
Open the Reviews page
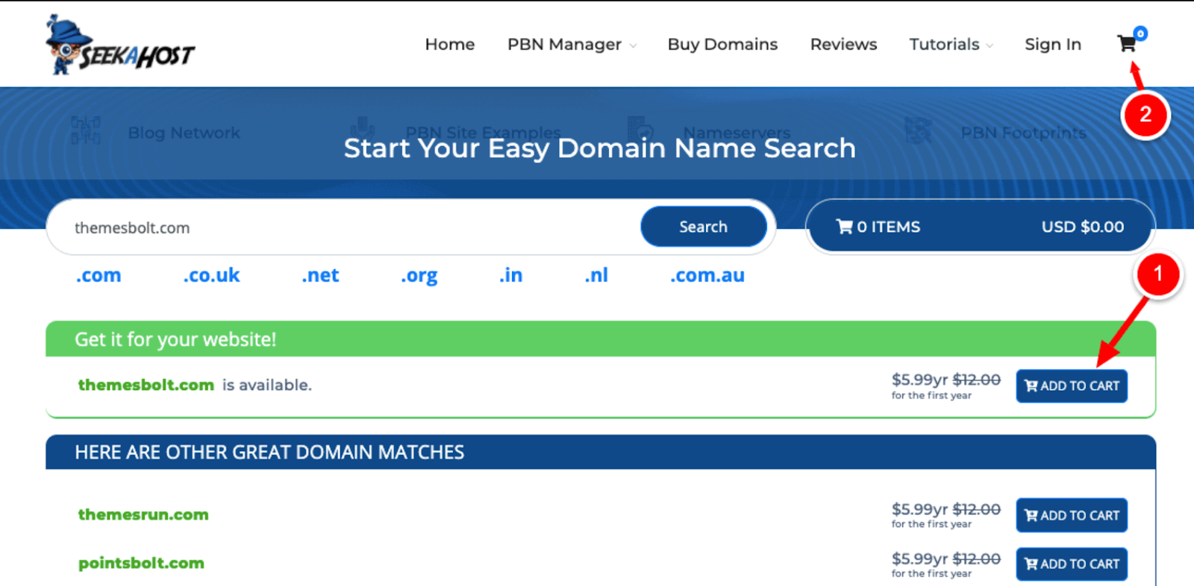(x=843, y=44)
